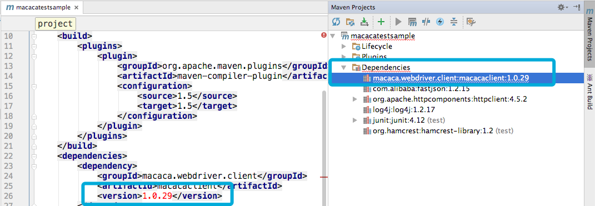This screenshot has height=206, width=595.
Task: Expand org.apache.httpcomponents:httpclient dependency
Action: click(x=355, y=99)
